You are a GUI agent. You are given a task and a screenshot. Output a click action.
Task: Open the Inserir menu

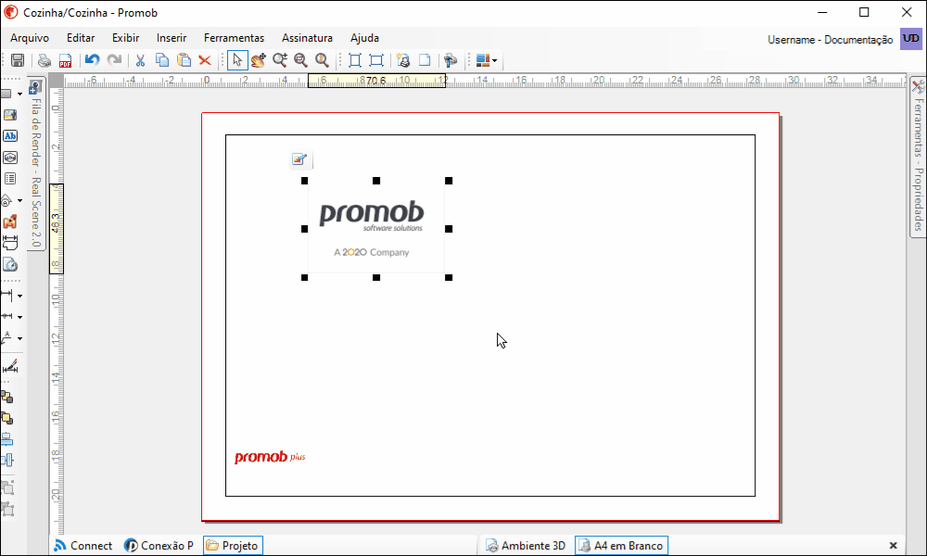171,38
